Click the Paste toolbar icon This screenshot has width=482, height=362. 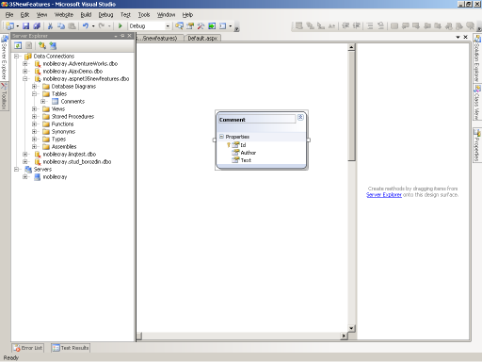(72, 26)
